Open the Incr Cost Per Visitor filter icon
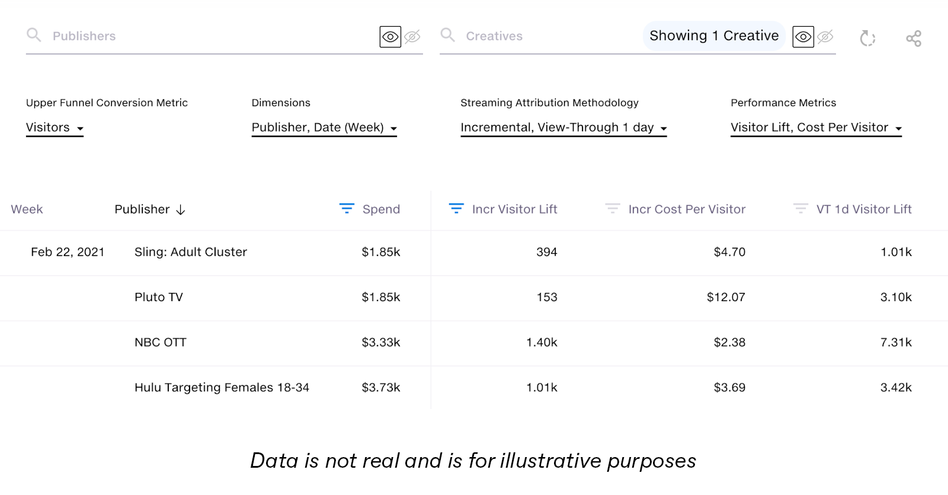This screenshot has height=495, width=948. tap(613, 209)
